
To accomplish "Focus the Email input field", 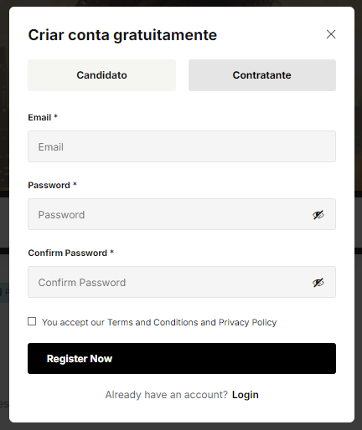I will (x=182, y=146).
